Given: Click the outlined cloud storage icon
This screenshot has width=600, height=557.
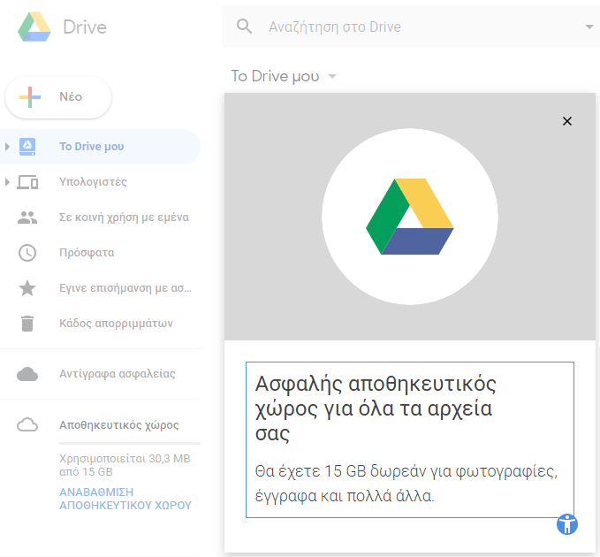Looking at the screenshot, I should (x=27, y=425).
